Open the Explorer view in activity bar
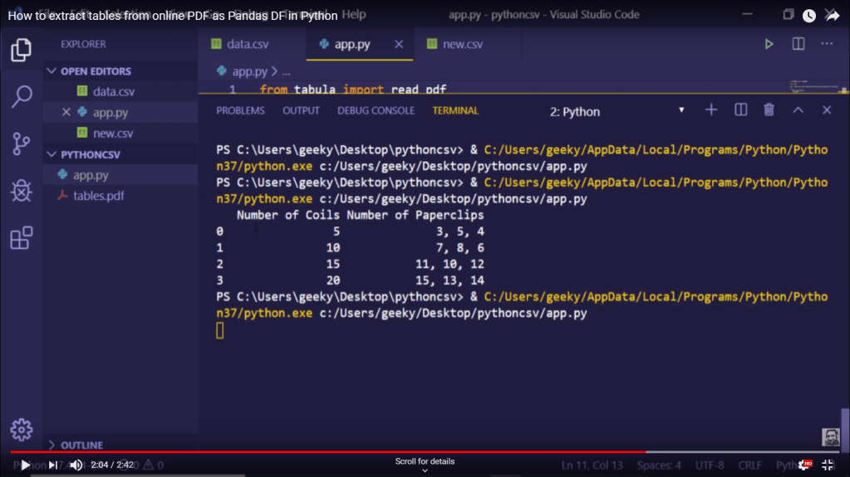This screenshot has width=850, height=477. (21, 51)
